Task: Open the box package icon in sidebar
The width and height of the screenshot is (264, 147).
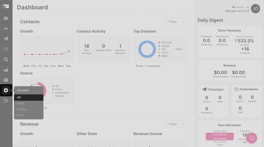Action: point(6,80)
